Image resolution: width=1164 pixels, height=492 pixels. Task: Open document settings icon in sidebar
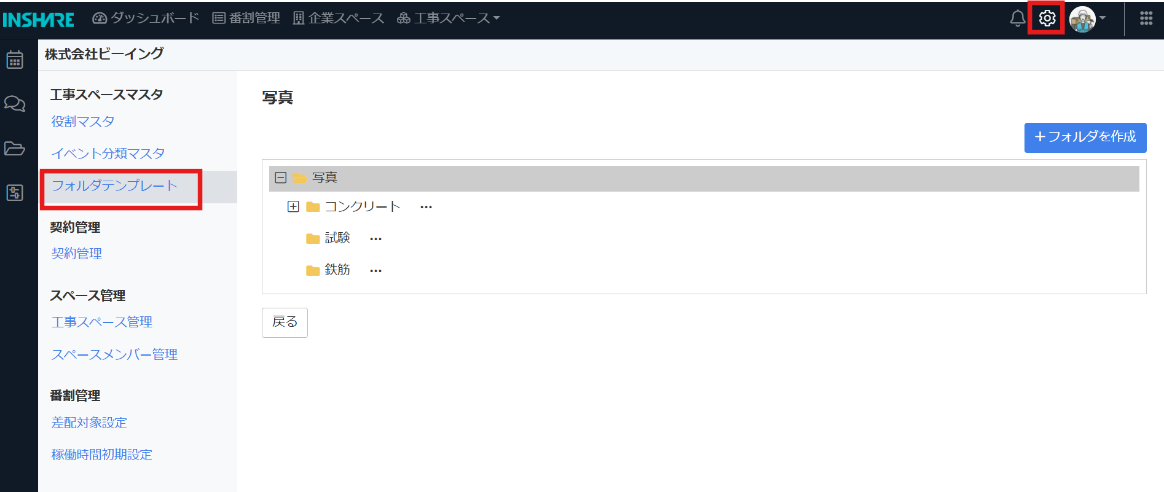15,193
